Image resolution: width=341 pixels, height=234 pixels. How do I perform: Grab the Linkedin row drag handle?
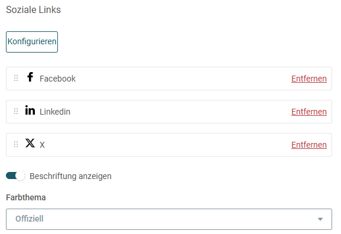coord(16,111)
